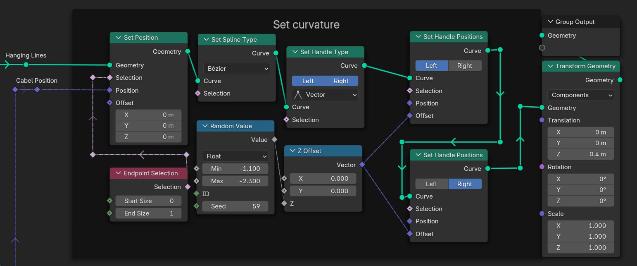Collapse the Random Value node
Image resolution: width=637 pixels, height=266 pixels.
[x=204, y=126]
